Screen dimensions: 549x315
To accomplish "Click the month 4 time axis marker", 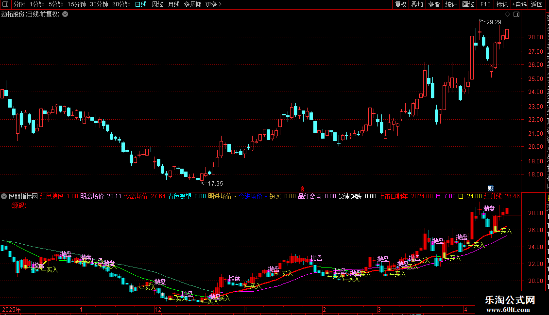I will click(465, 309).
